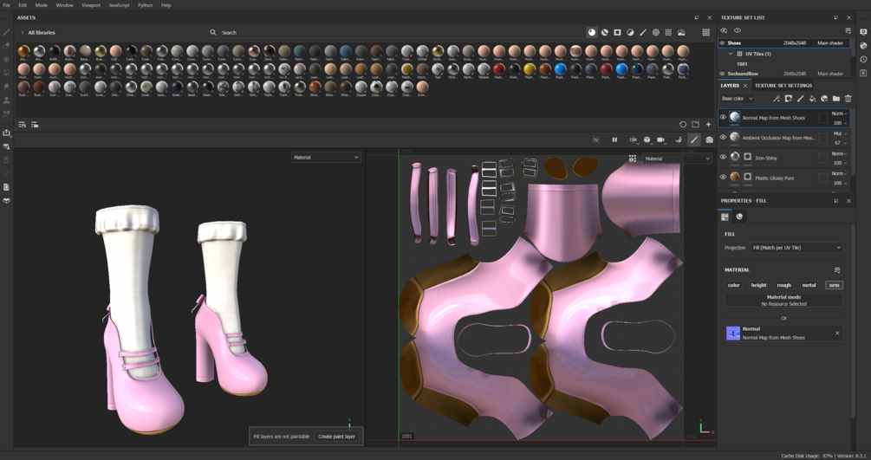Screen dimensions: 871x460
Task: Open the symmetry settings icon
Action: click(633, 140)
